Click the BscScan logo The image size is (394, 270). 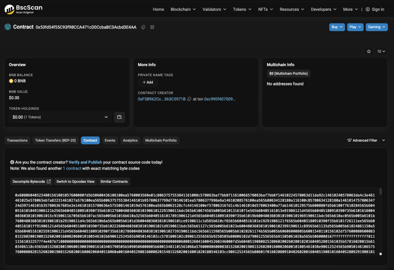tap(23, 9)
